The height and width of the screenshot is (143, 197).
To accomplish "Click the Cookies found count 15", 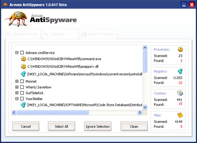I will [180, 104].
